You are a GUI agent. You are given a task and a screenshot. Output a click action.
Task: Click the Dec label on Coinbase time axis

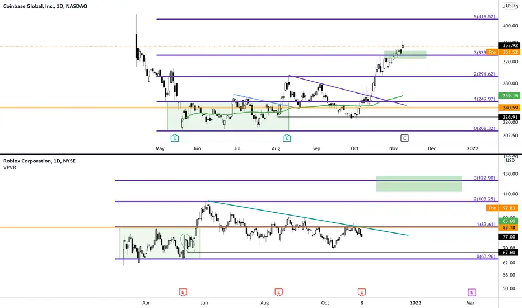click(432, 148)
